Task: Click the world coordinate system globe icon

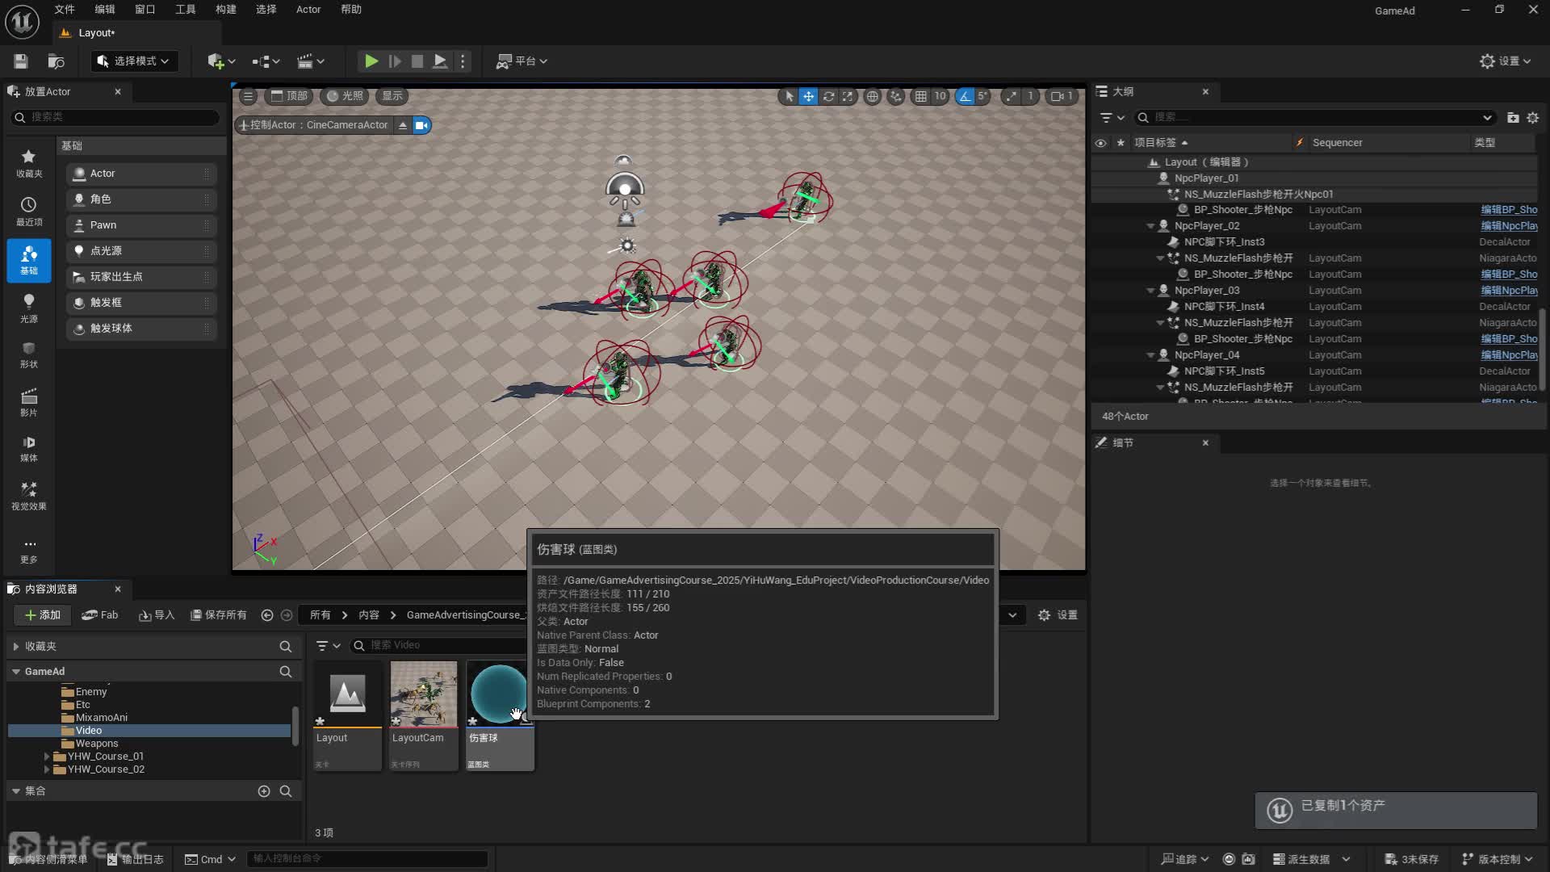Action: coord(872,96)
